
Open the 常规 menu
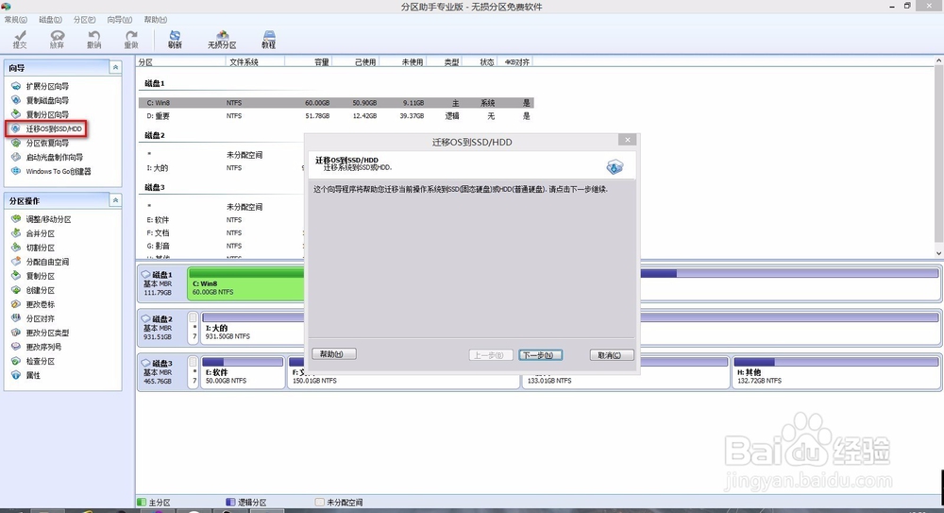16,19
